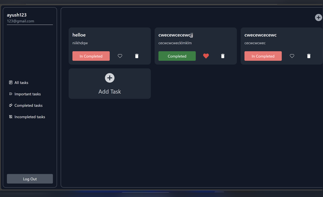Image resolution: width=323 pixels, height=197 pixels.
Task: Delete the cwecewcecewc task
Action: pyautogui.click(x=309, y=56)
